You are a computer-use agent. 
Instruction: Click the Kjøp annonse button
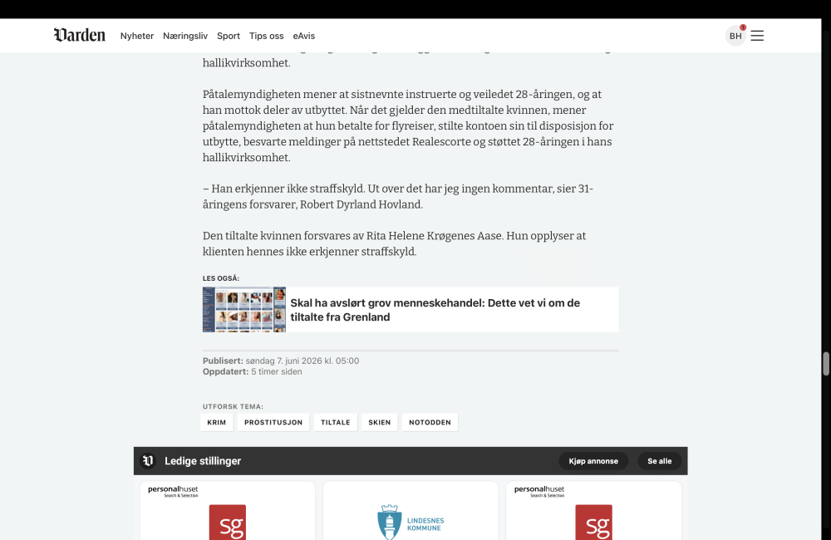(x=593, y=461)
